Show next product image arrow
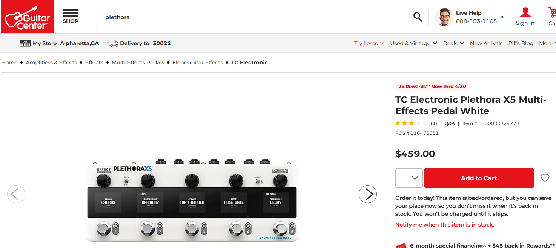The width and height of the screenshot is (556, 248). [x=367, y=194]
